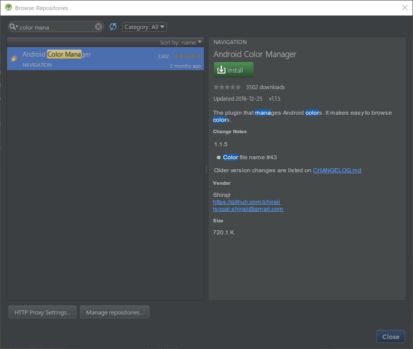
Task: Click the '3,502' download count in list row
Action: pos(163,57)
